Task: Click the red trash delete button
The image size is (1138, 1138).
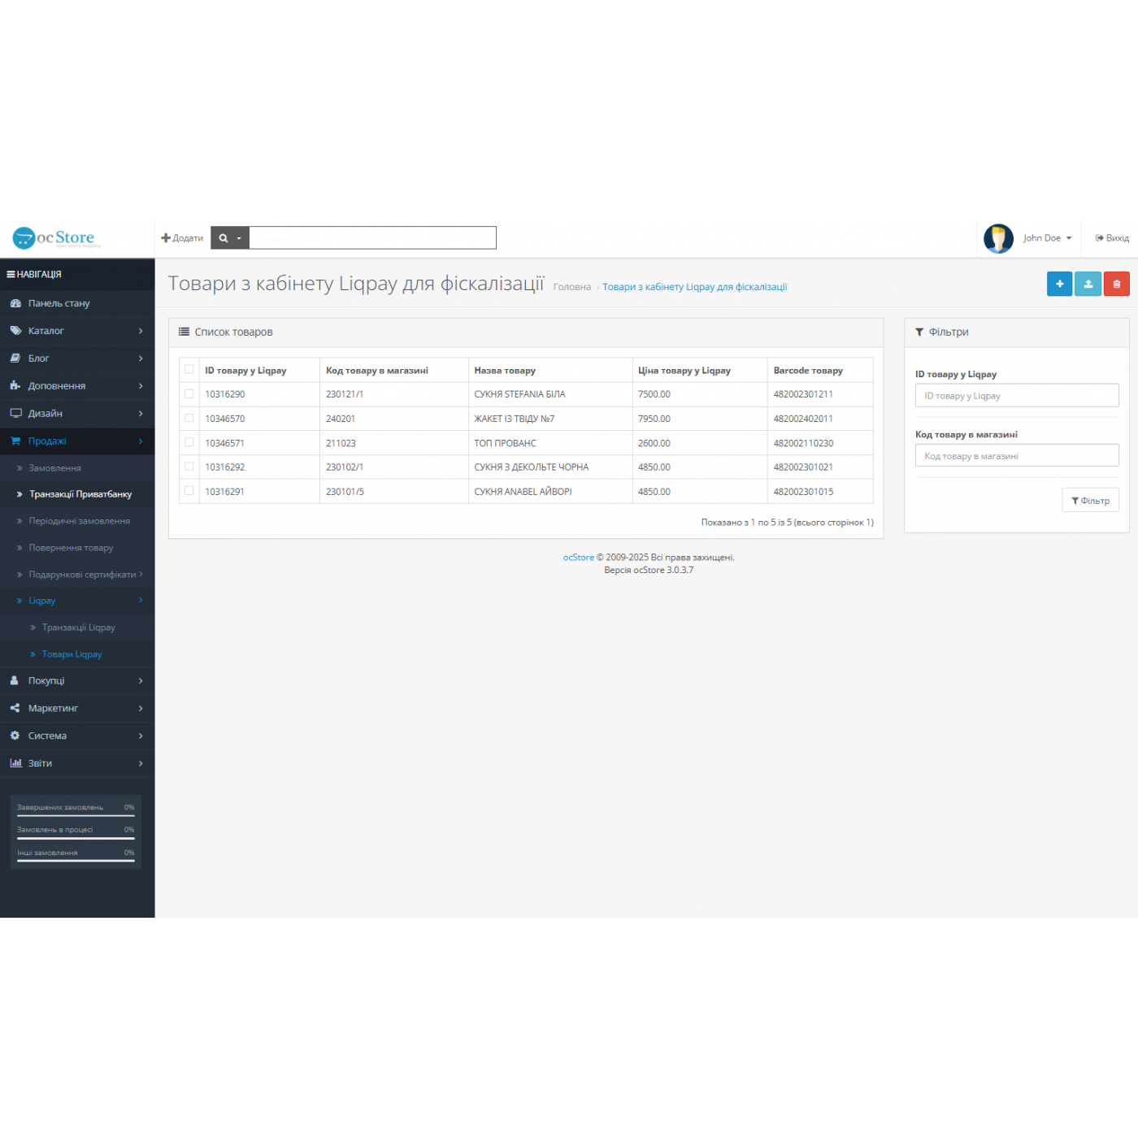Action: [1116, 284]
